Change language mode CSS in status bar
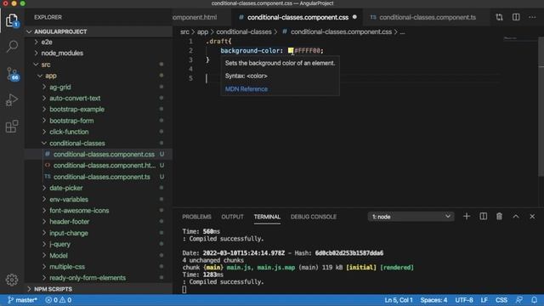This screenshot has width=544, height=306. pyautogui.click(x=501, y=300)
